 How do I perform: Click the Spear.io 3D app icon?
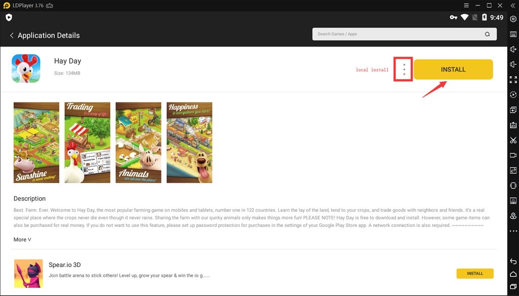click(28, 274)
